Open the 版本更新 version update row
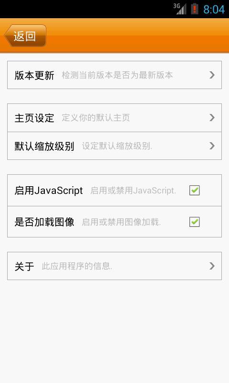 click(114, 75)
